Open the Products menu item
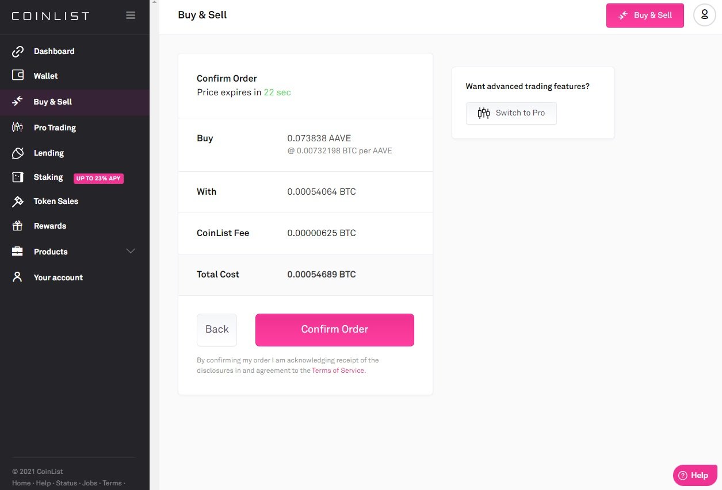This screenshot has width=722, height=490. [51, 252]
